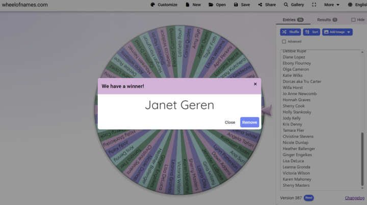The width and height of the screenshot is (367, 205).
Task: Click the wheelofnames.com site title
Action: click(25, 5)
